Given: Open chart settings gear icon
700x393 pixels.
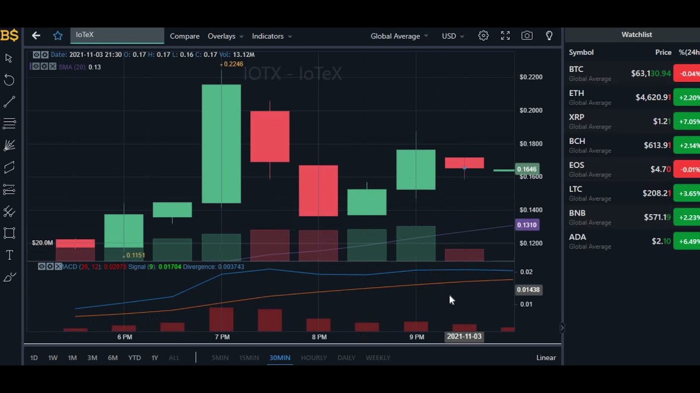Looking at the screenshot, I should (x=483, y=36).
